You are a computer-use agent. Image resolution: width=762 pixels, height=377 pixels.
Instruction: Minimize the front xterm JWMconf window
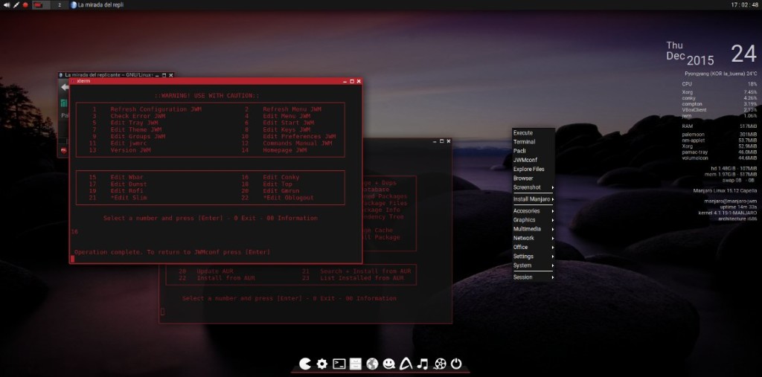(x=345, y=81)
